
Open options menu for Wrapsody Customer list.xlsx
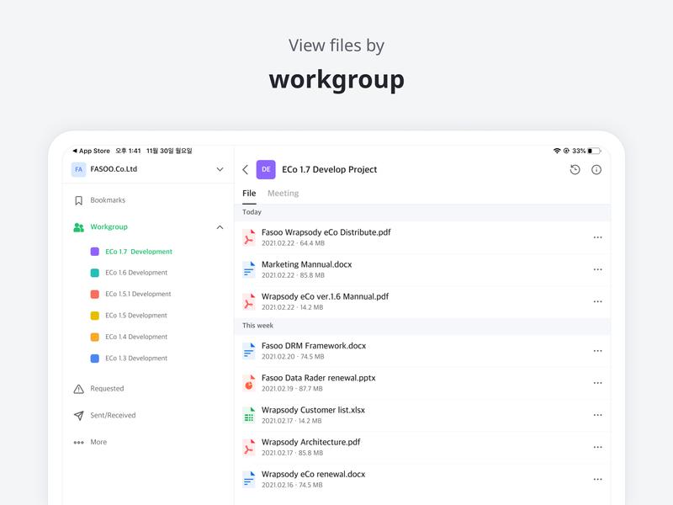coord(597,415)
